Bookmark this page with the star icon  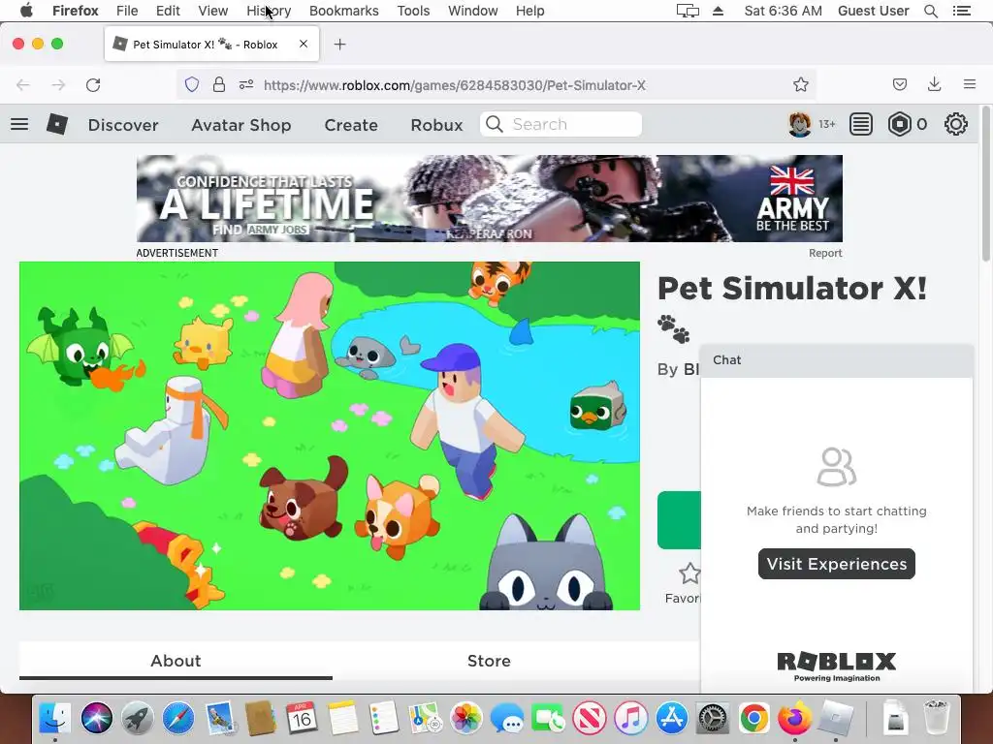(x=800, y=85)
